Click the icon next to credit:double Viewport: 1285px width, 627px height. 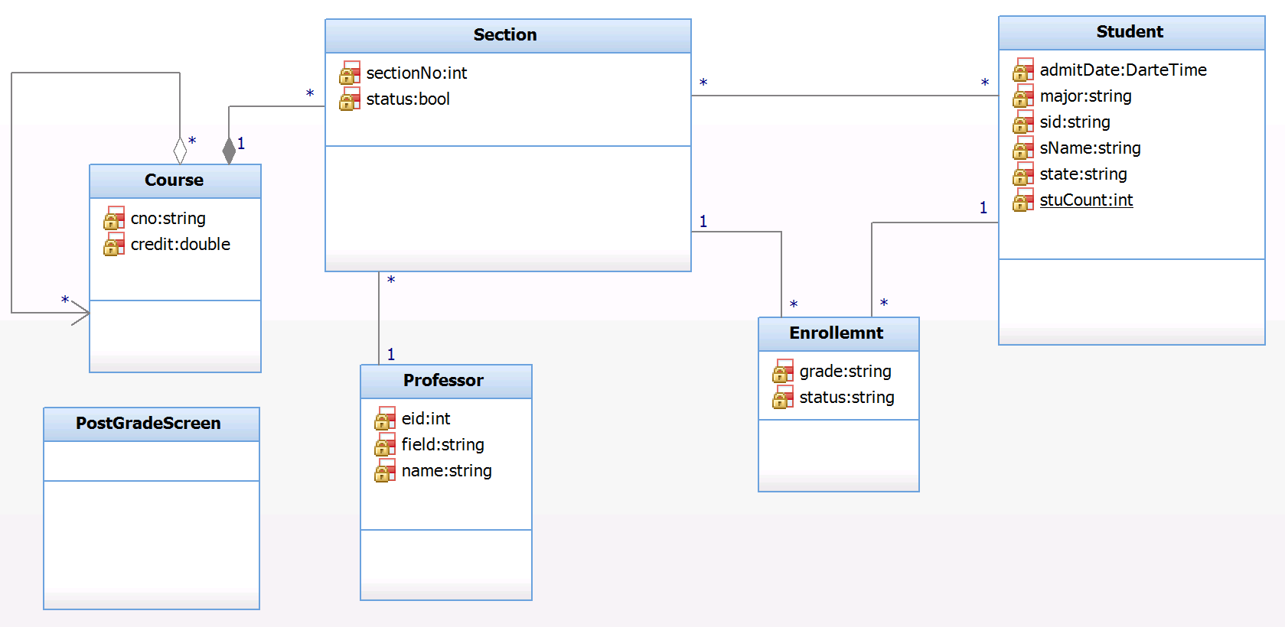point(114,245)
